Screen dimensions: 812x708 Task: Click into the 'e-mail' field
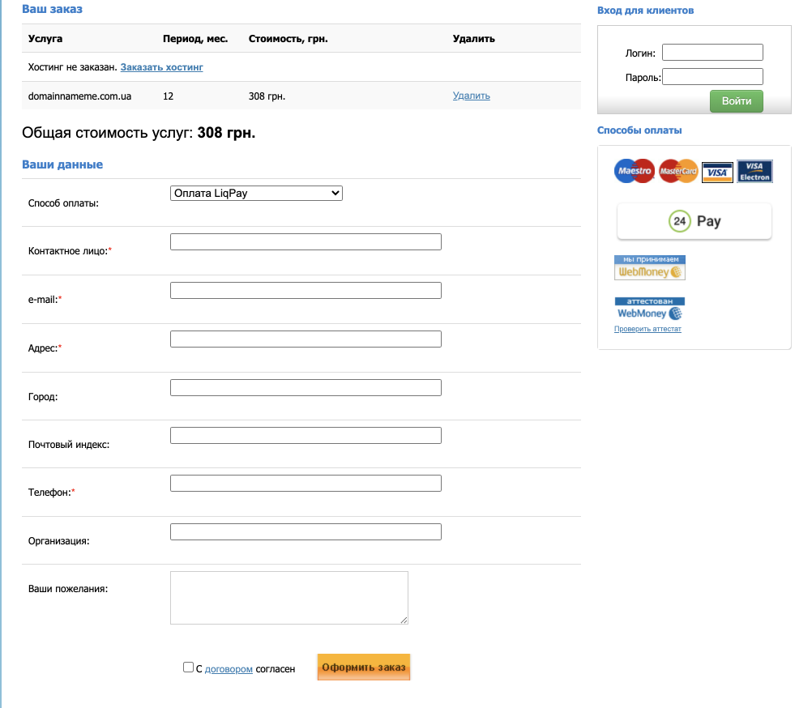tap(306, 291)
